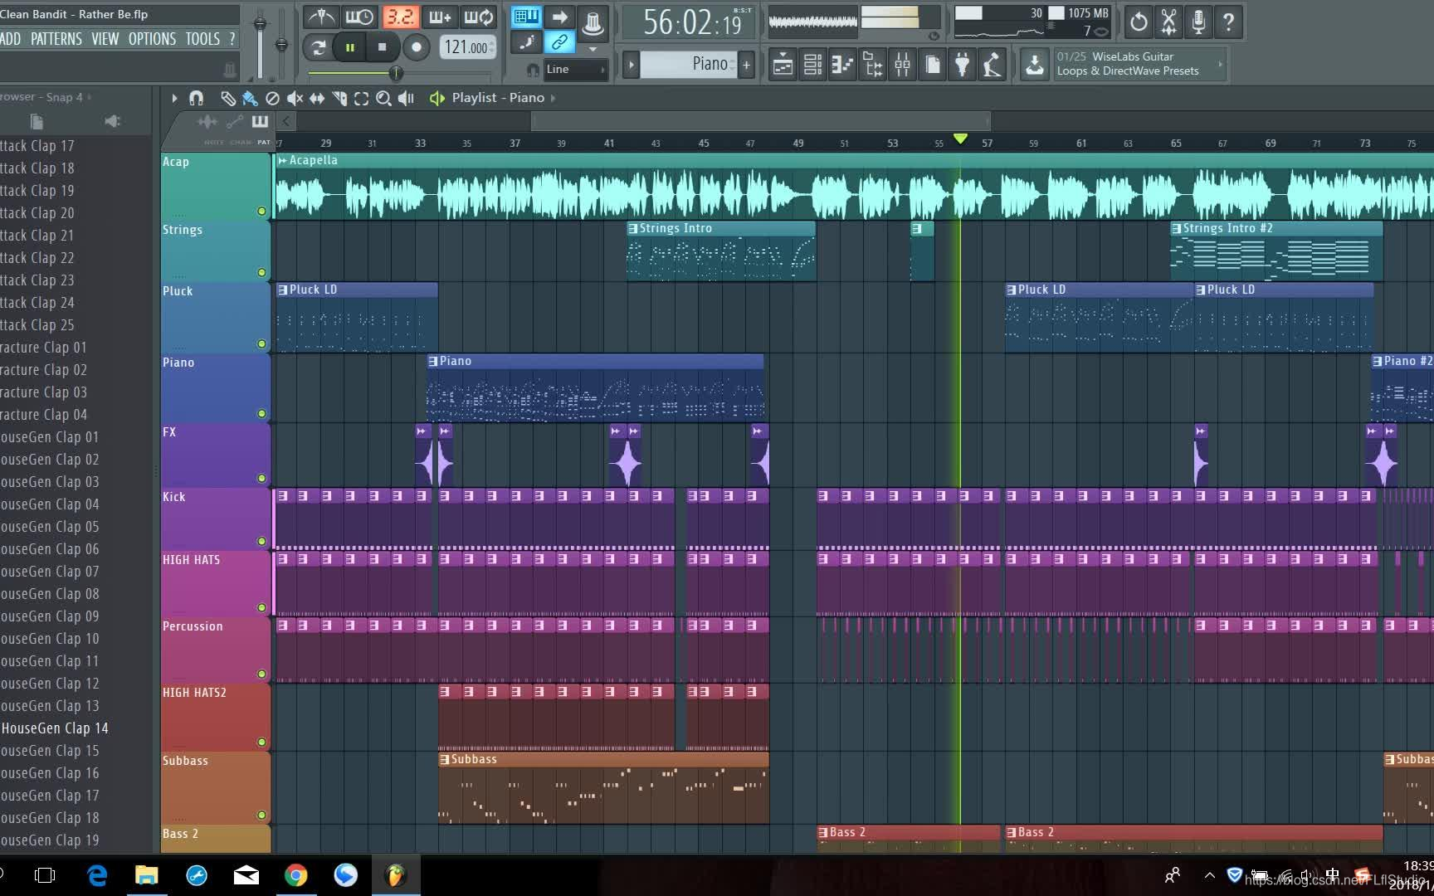The height and width of the screenshot is (896, 1434).
Task: Open the Playlist view icon
Action: [783, 64]
